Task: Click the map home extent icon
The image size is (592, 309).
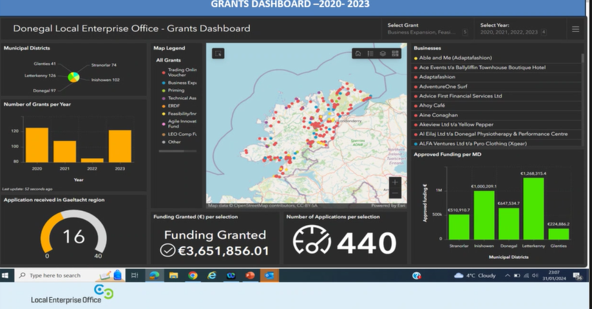Action: pos(358,54)
